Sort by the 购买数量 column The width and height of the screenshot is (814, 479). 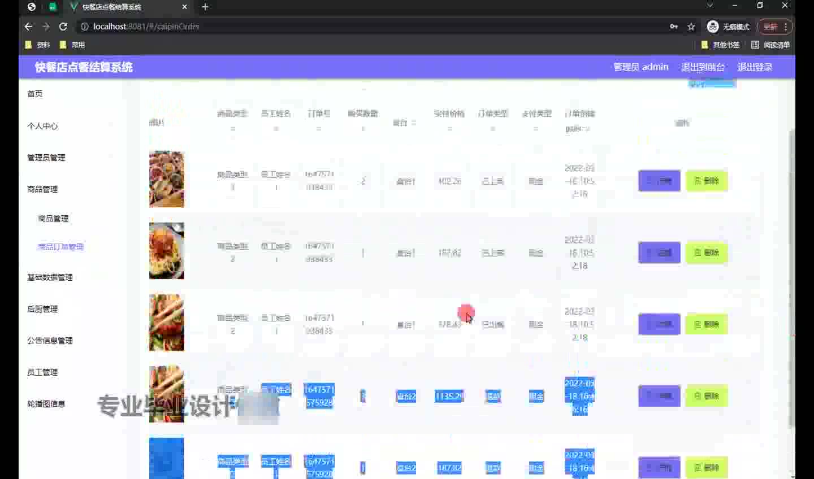coord(362,129)
